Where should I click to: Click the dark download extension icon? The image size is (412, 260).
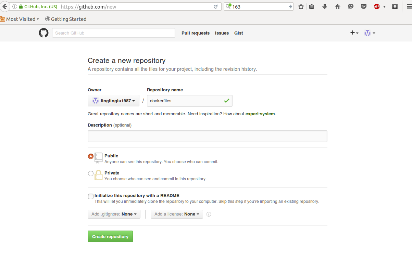pos(395,6)
